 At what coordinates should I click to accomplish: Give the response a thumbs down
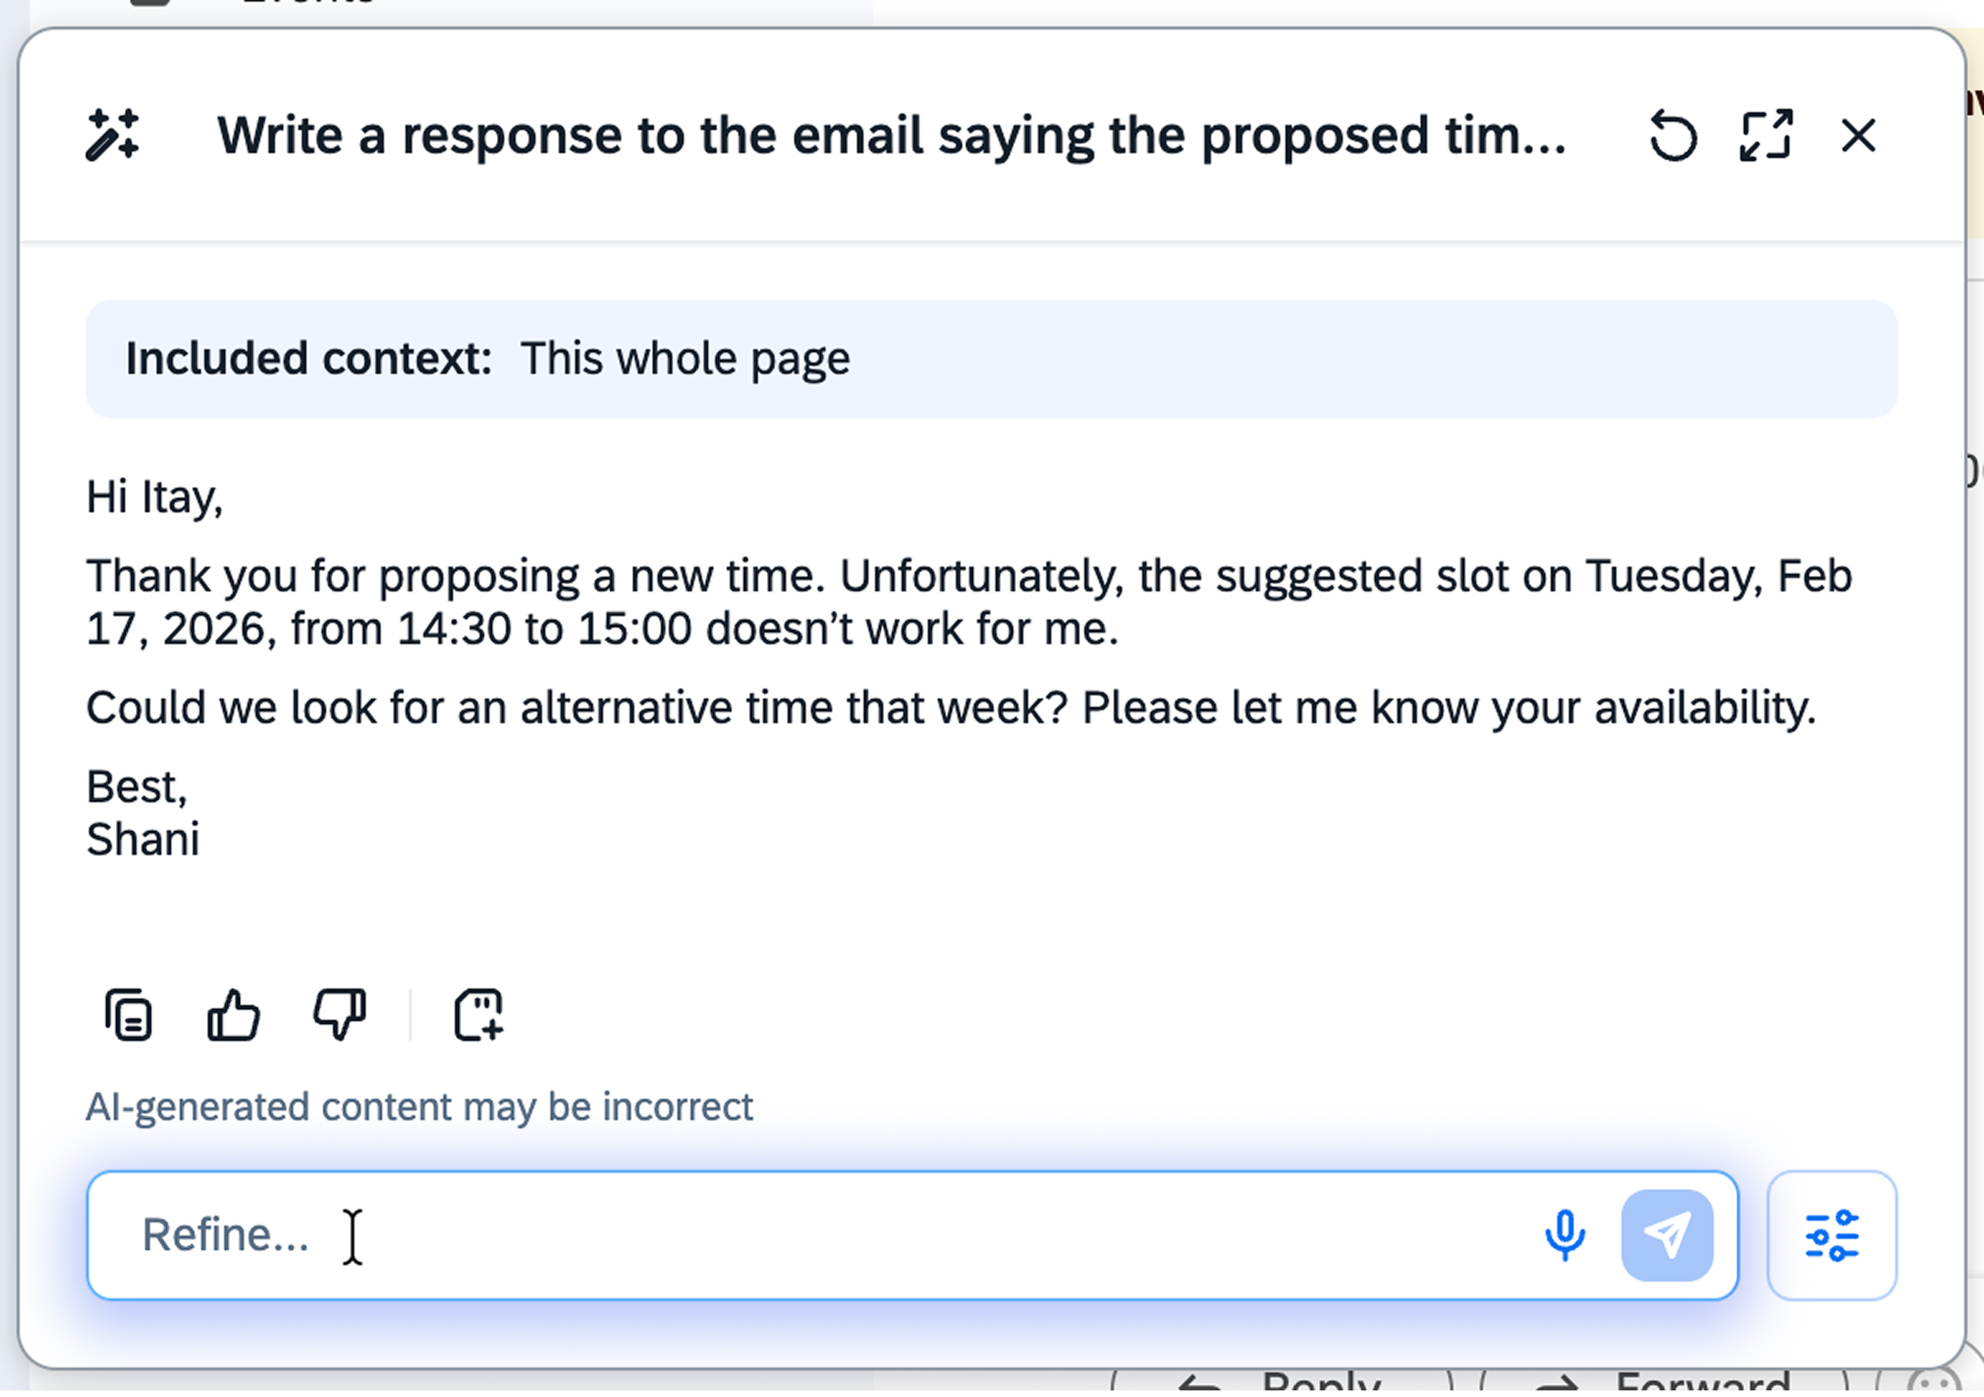point(339,1014)
